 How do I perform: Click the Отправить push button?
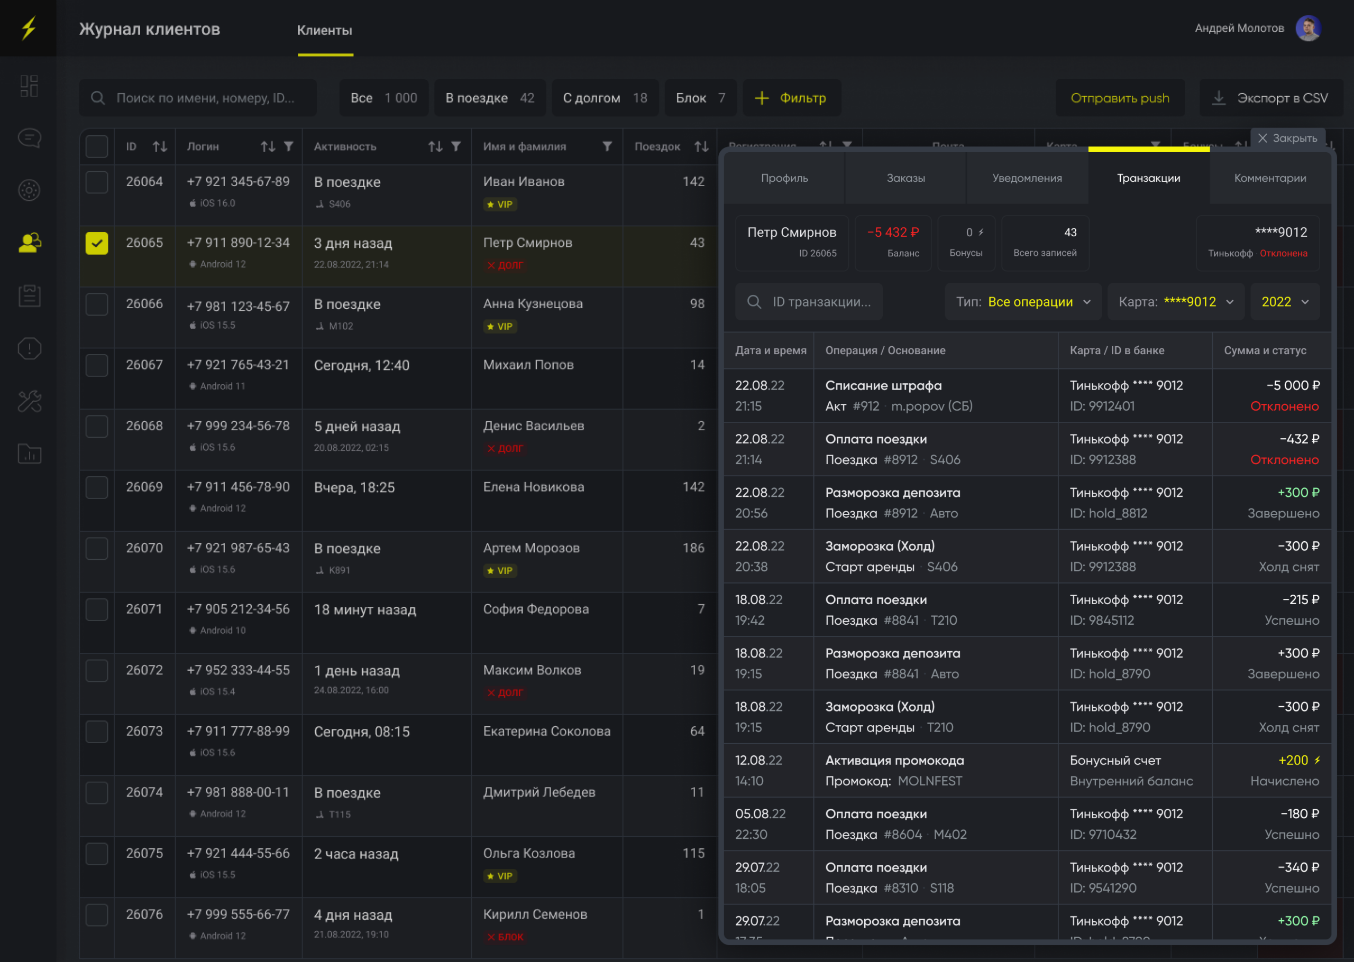tap(1120, 98)
